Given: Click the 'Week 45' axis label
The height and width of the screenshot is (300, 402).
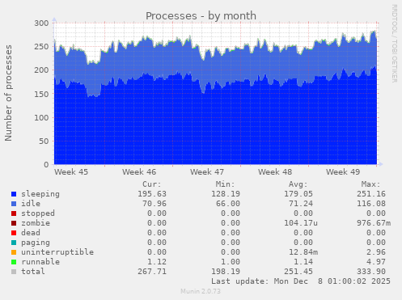Looking at the screenshot, I should 71,172.
